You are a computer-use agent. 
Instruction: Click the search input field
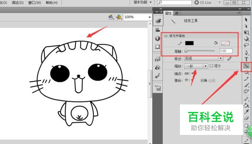point(175,3)
